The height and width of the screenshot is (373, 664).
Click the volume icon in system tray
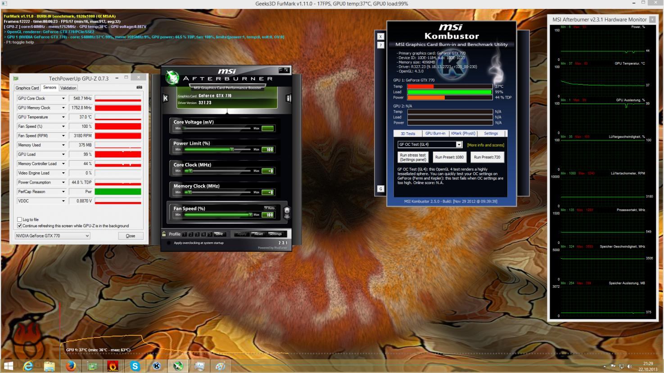(x=629, y=366)
